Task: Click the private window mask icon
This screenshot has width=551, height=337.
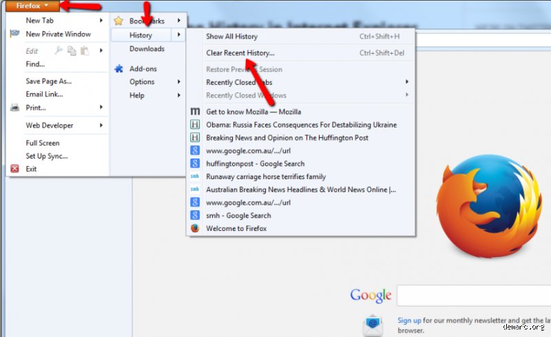Action: click(x=14, y=34)
